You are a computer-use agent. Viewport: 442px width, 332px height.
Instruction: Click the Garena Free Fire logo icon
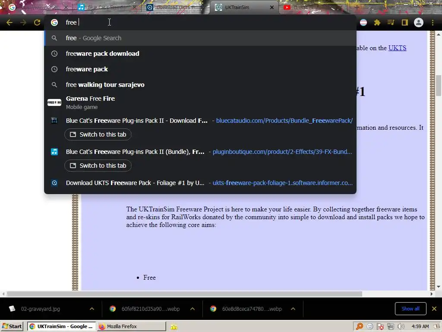[x=54, y=102]
